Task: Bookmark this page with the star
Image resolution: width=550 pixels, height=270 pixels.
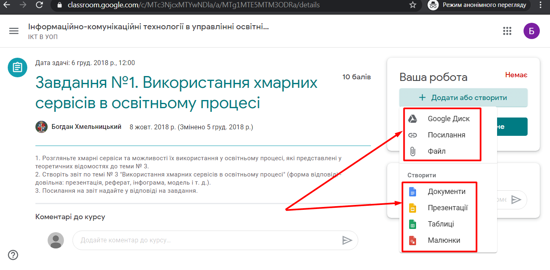Action: (412, 5)
